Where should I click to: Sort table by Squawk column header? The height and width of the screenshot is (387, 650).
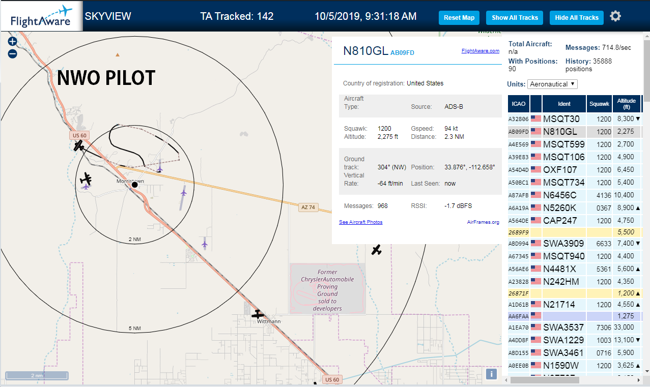coord(599,104)
